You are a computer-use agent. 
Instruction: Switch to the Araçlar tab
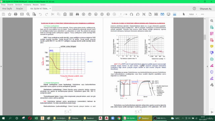pos(19,8)
